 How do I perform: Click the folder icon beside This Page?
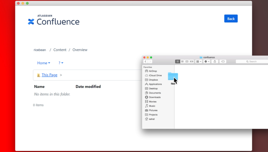(x=39, y=75)
